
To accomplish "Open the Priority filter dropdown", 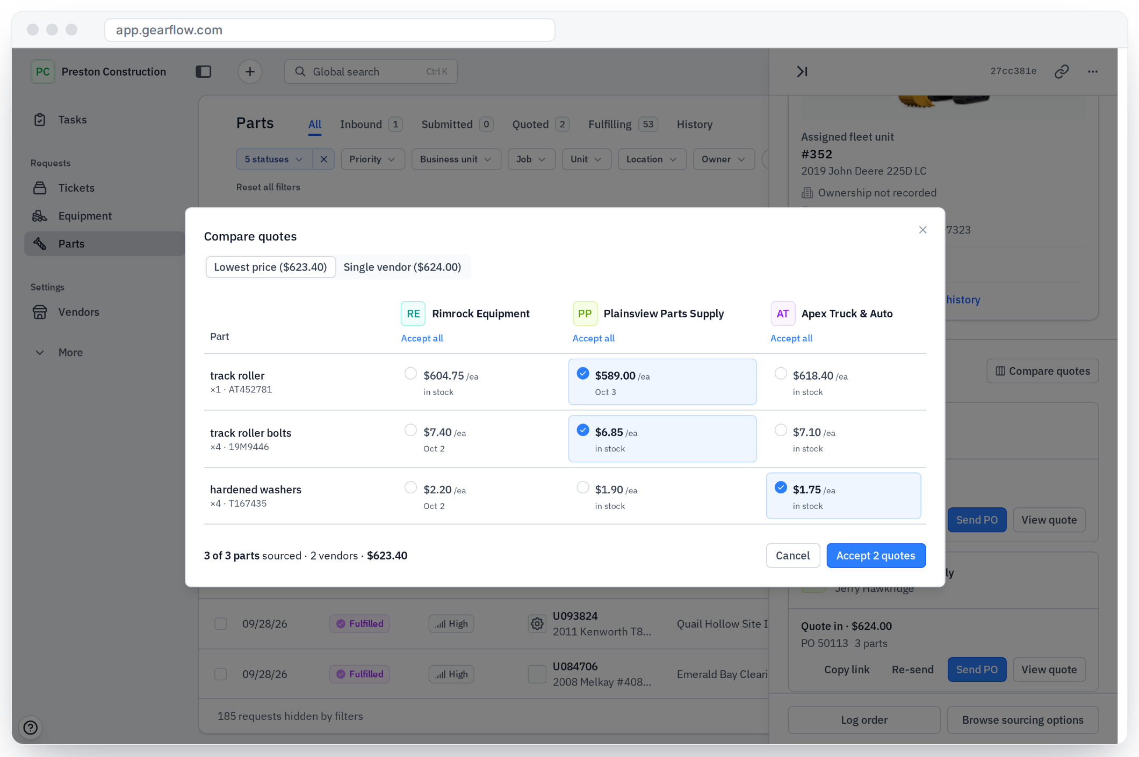I will click(372, 159).
